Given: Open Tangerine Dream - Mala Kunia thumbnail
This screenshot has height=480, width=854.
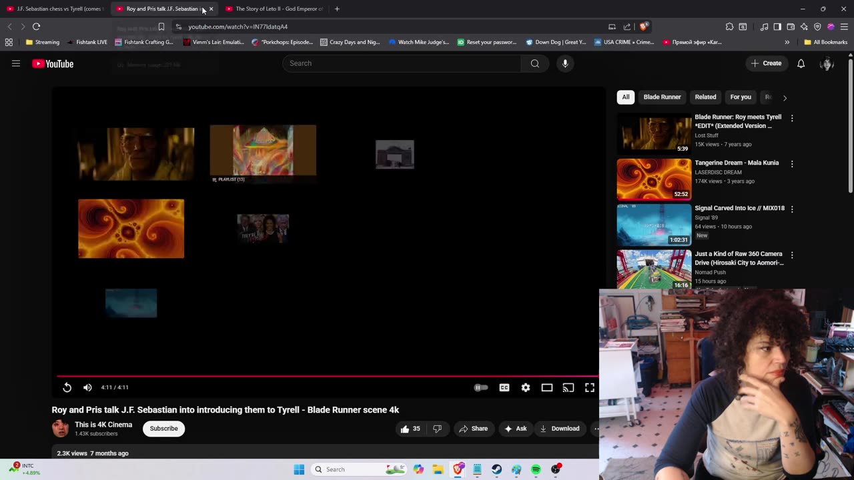Looking at the screenshot, I should [x=654, y=179].
